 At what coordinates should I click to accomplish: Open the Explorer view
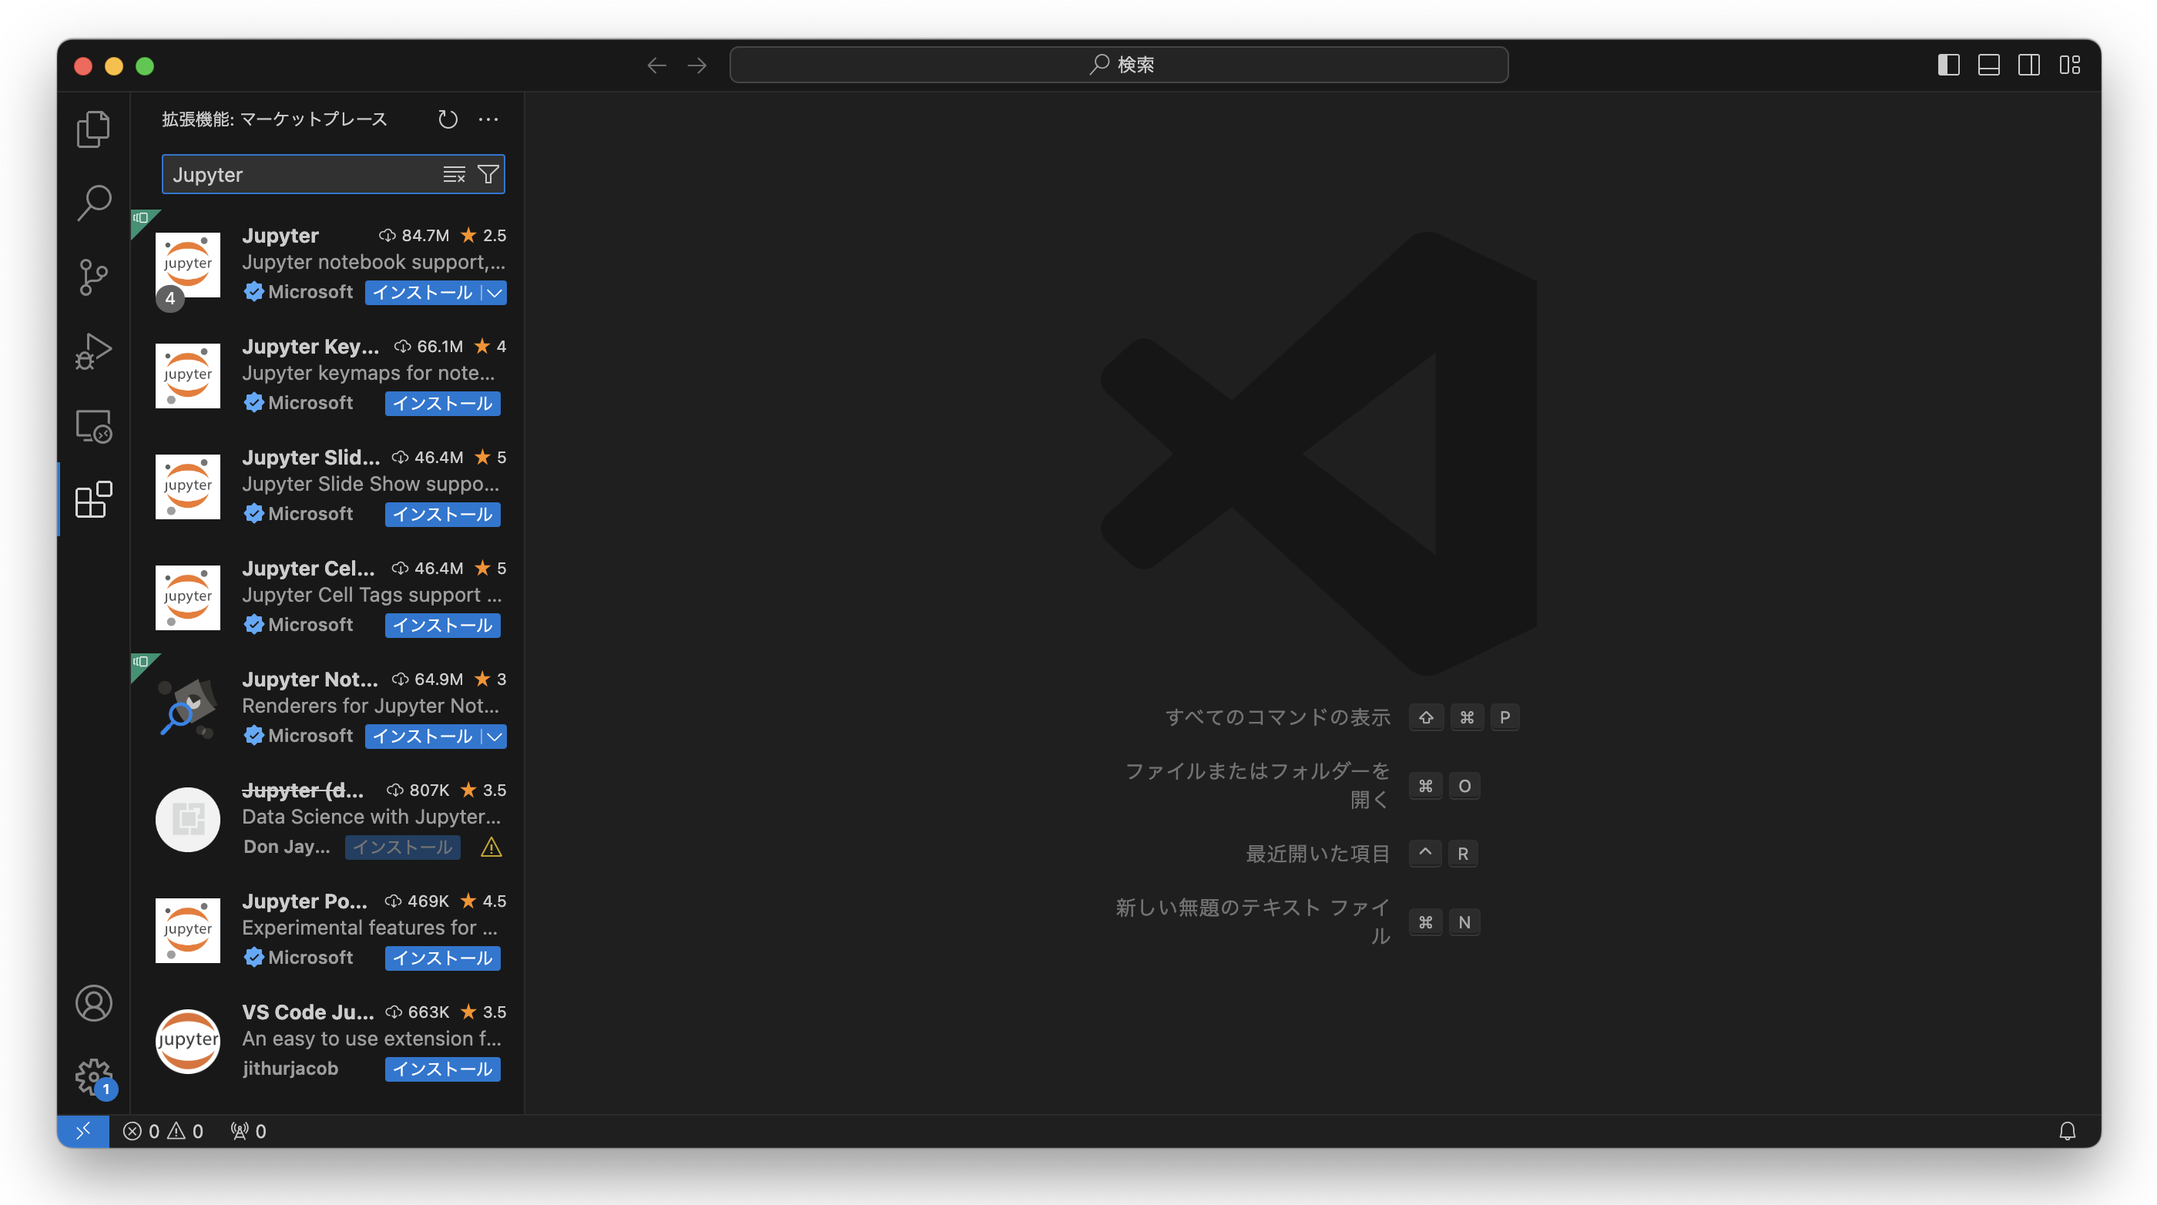93,128
